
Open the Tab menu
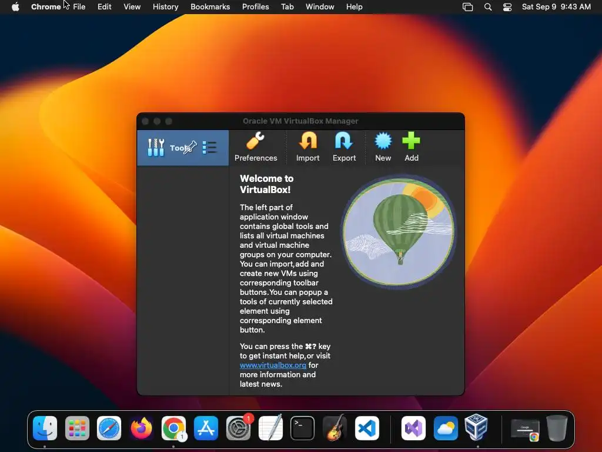pyautogui.click(x=287, y=6)
